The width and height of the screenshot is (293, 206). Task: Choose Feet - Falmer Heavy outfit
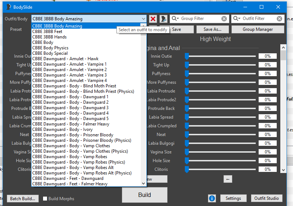(x=86, y=184)
